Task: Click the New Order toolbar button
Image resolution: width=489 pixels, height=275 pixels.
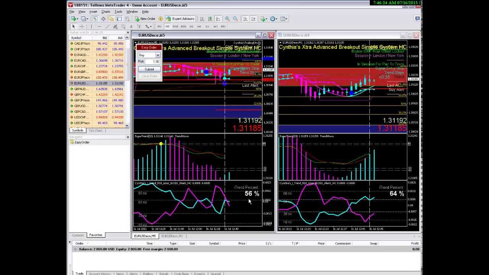Action: coord(146,19)
